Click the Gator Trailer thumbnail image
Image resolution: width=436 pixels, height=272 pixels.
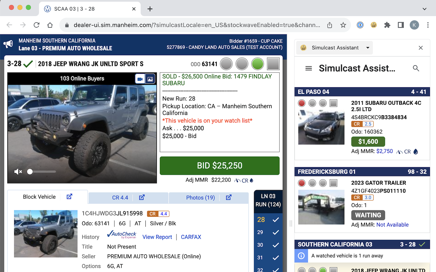point(321,207)
